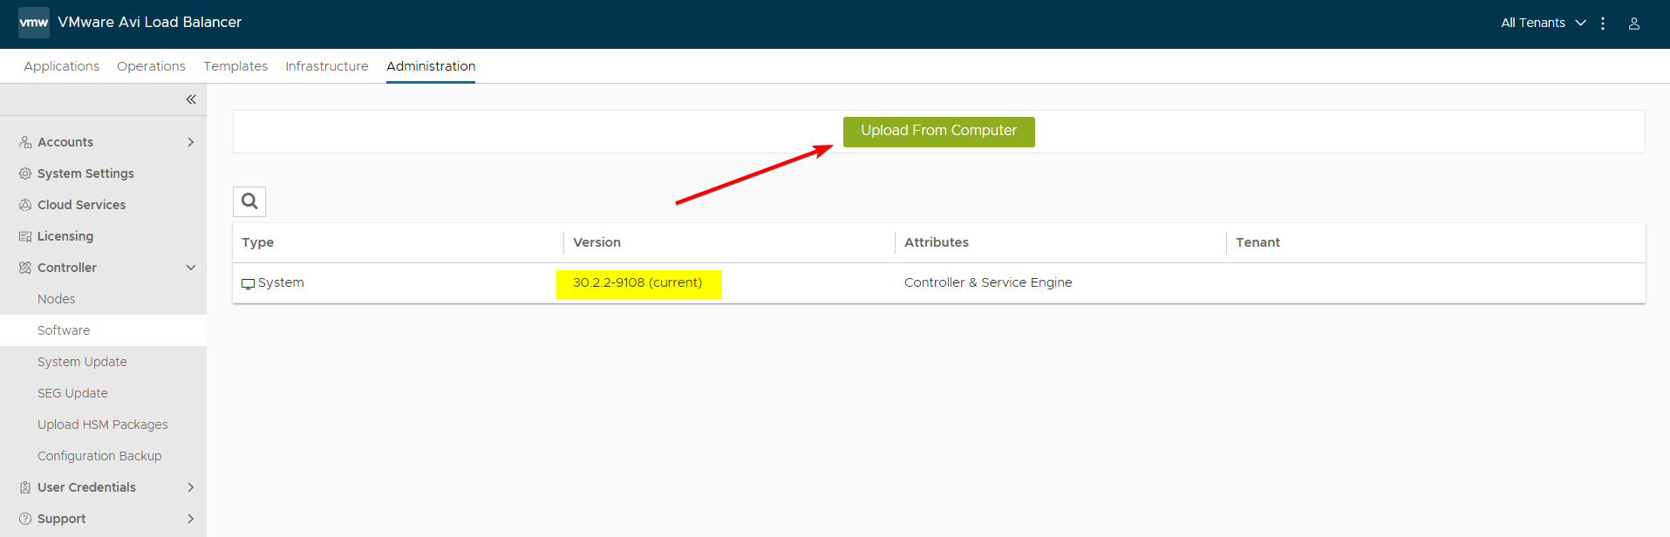Viewport: 1670px width, 537px height.
Task: Switch to the Infrastructure tab
Action: [x=326, y=66]
